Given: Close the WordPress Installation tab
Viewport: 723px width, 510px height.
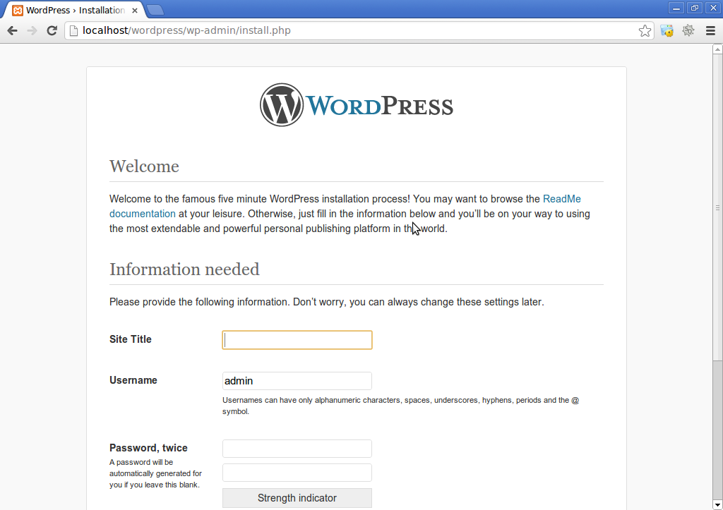Looking at the screenshot, I should [135, 10].
